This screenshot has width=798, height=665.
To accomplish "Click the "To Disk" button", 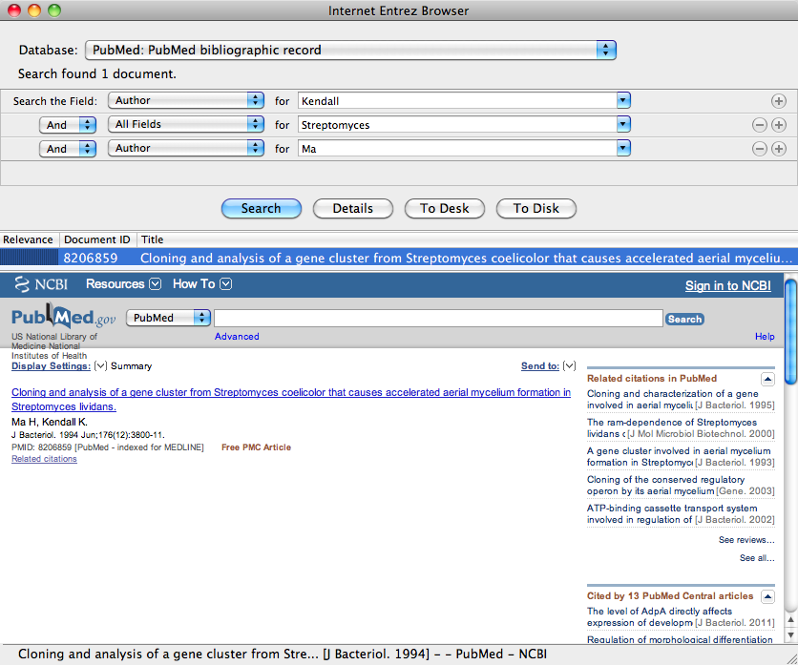I will [x=535, y=208].
